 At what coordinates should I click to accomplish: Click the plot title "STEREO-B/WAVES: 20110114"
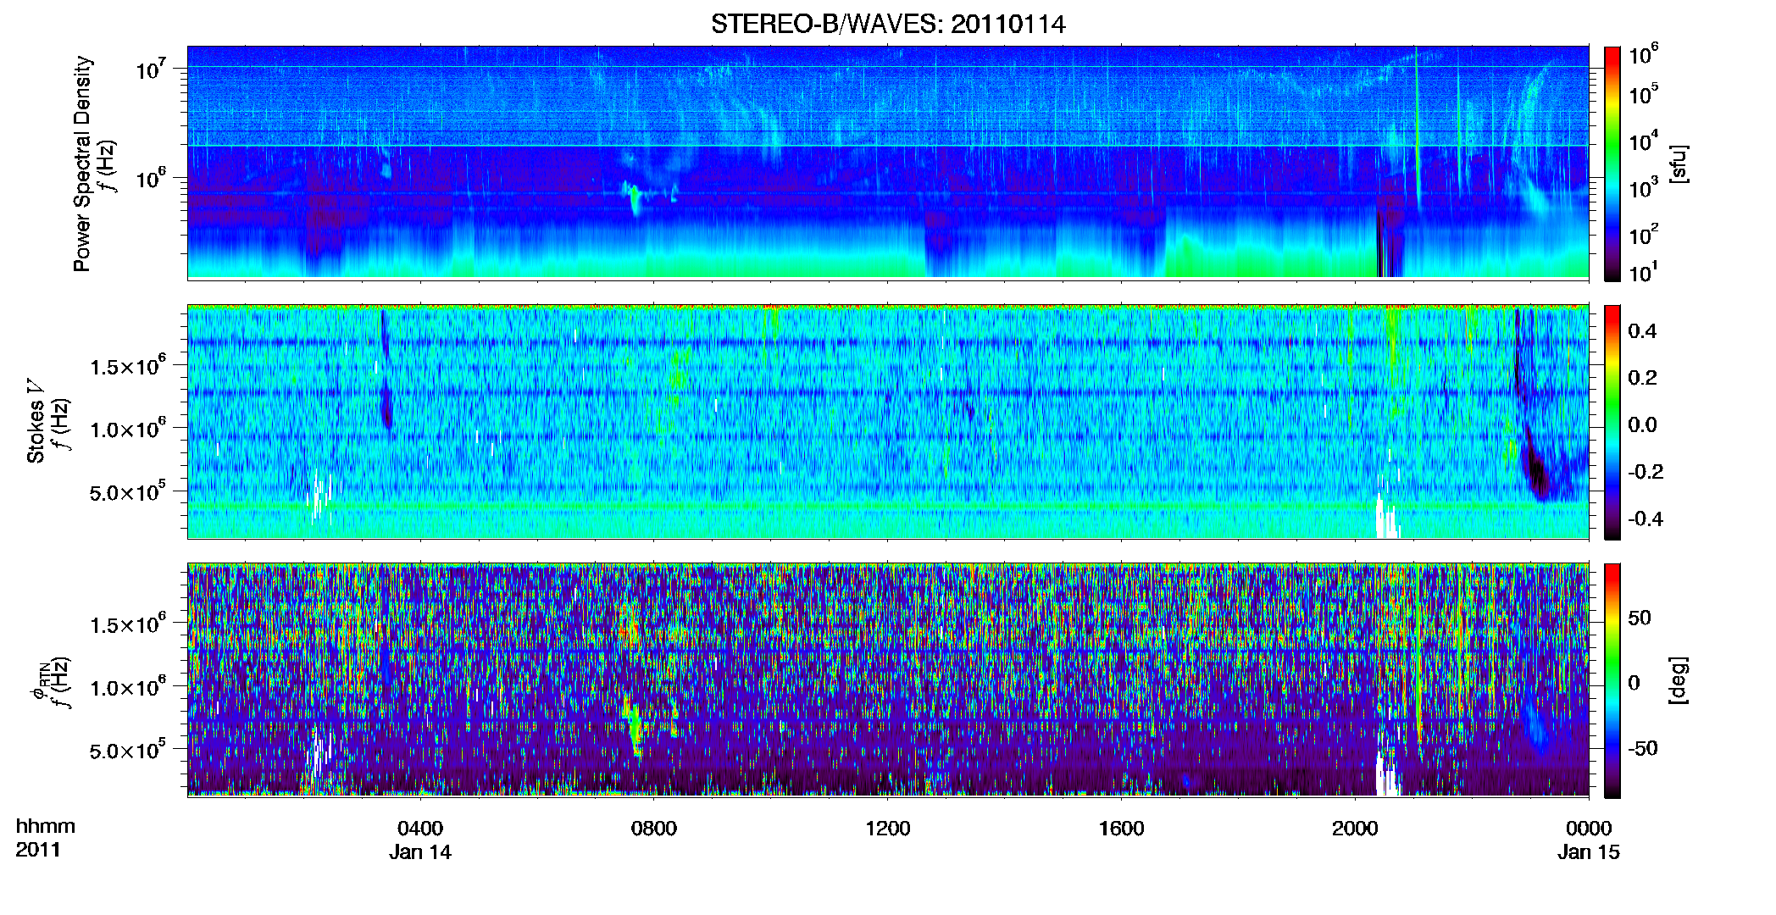[x=888, y=24]
